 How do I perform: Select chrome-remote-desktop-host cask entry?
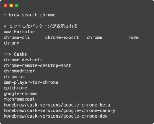click(37, 66)
